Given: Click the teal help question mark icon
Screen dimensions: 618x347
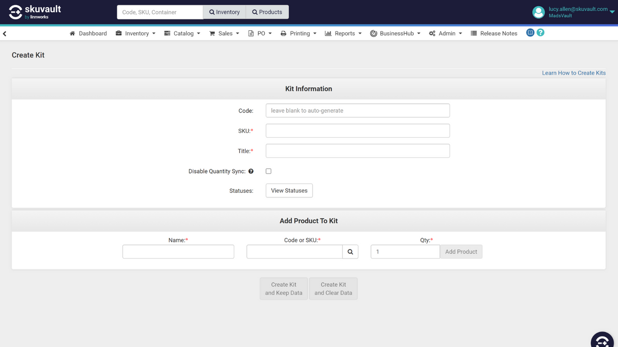Looking at the screenshot, I should click(540, 33).
